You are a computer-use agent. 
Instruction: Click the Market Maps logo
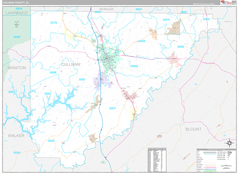[x=226, y=3]
